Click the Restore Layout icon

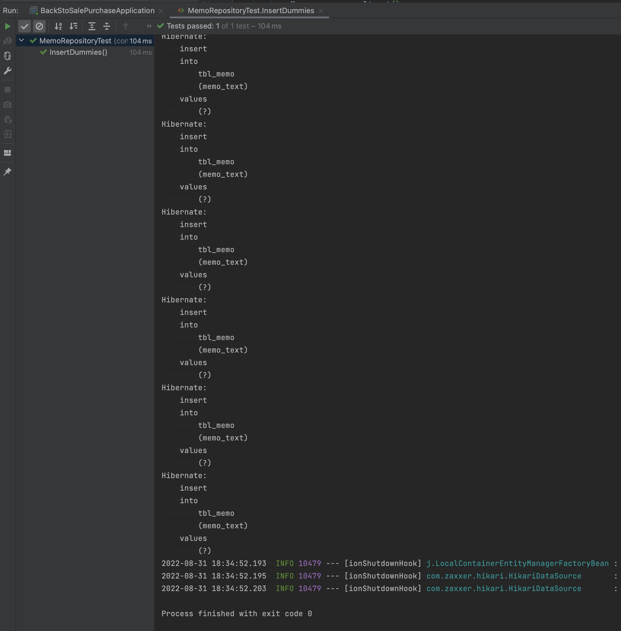point(7,153)
